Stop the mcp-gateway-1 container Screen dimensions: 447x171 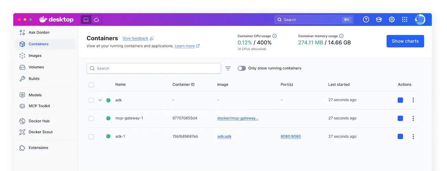pyautogui.click(x=400, y=118)
